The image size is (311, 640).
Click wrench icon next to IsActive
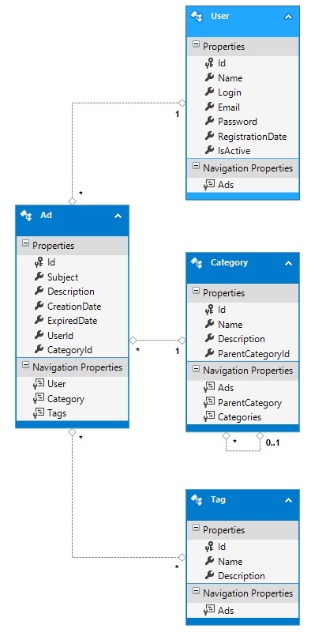point(209,150)
